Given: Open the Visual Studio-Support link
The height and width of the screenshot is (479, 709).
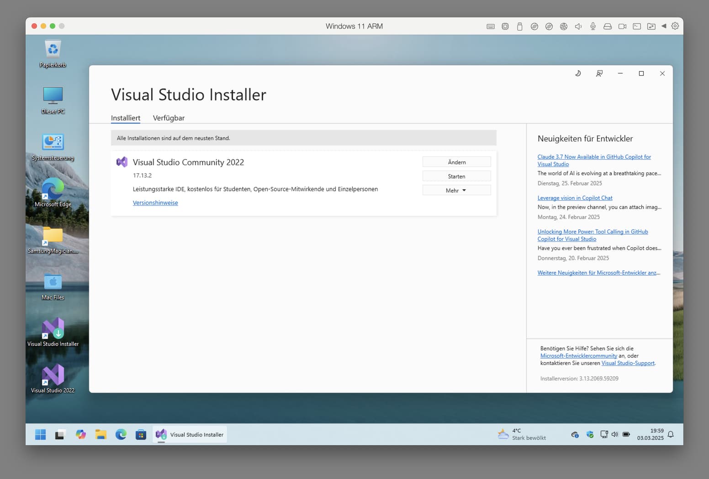Looking at the screenshot, I should tap(628, 363).
